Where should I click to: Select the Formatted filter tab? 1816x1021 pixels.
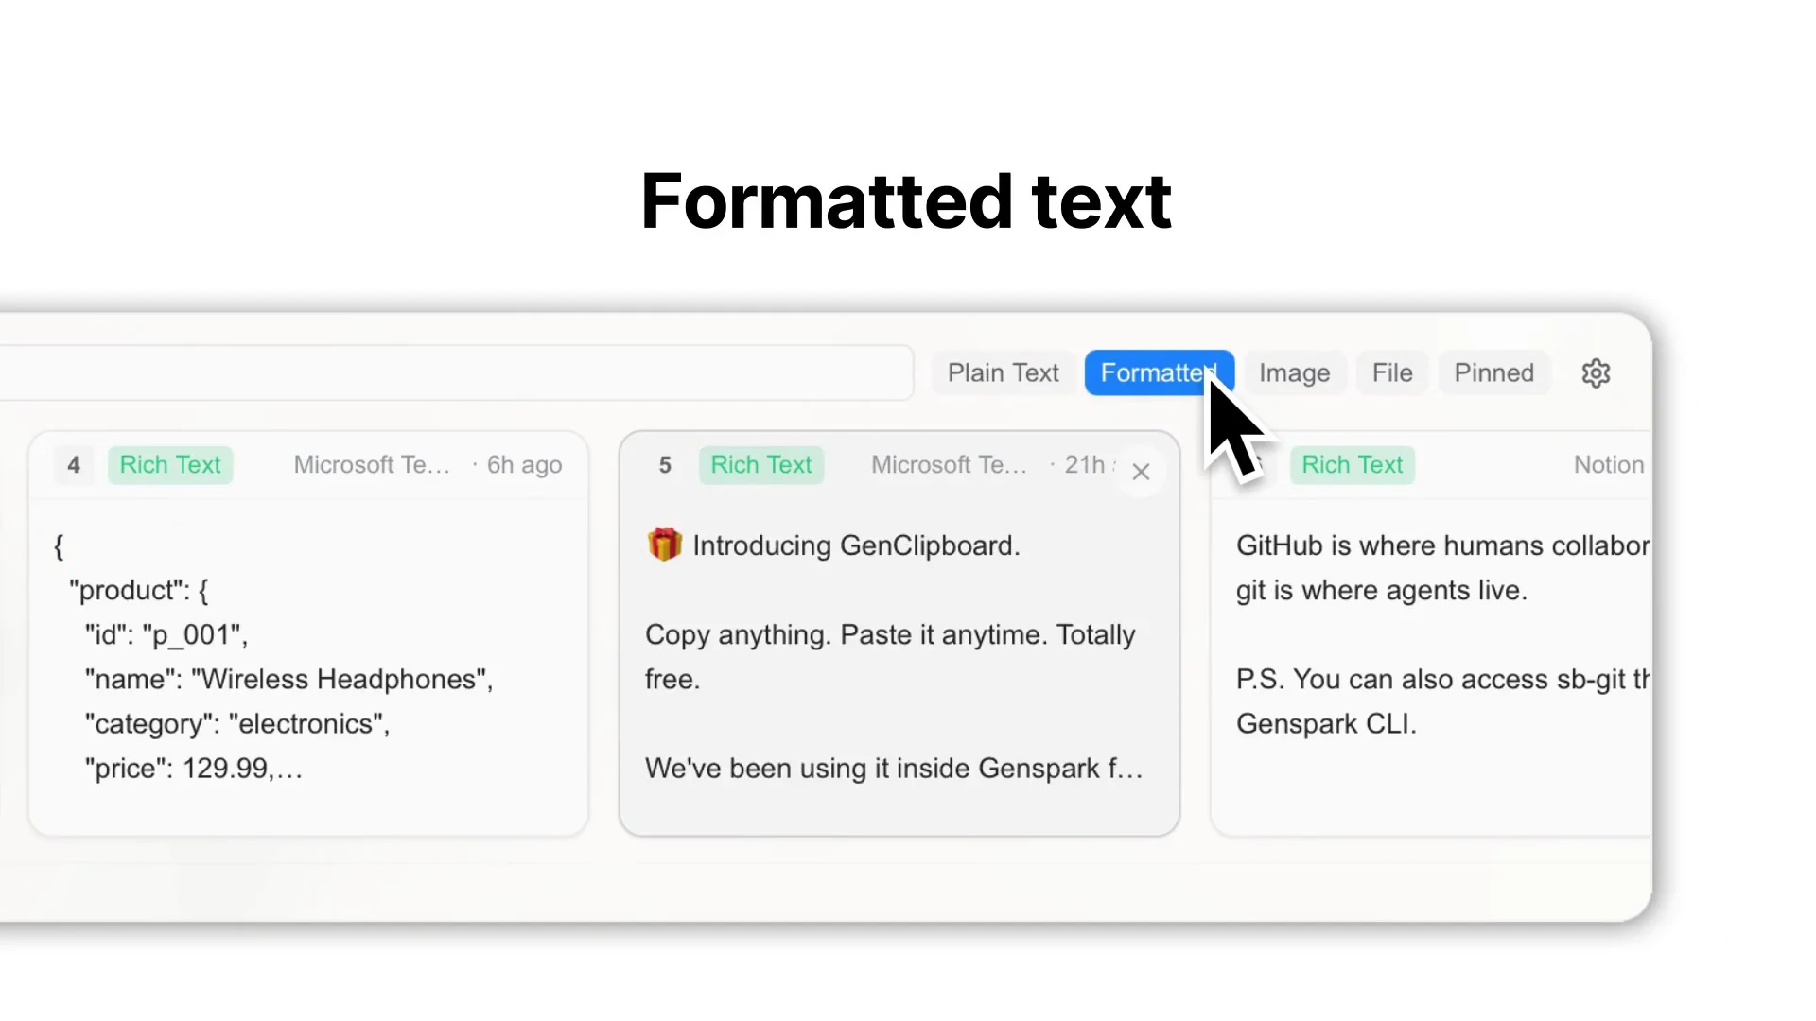pyautogui.click(x=1159, y=373)
